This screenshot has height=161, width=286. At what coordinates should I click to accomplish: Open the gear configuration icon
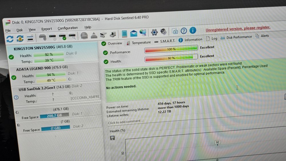154,32
